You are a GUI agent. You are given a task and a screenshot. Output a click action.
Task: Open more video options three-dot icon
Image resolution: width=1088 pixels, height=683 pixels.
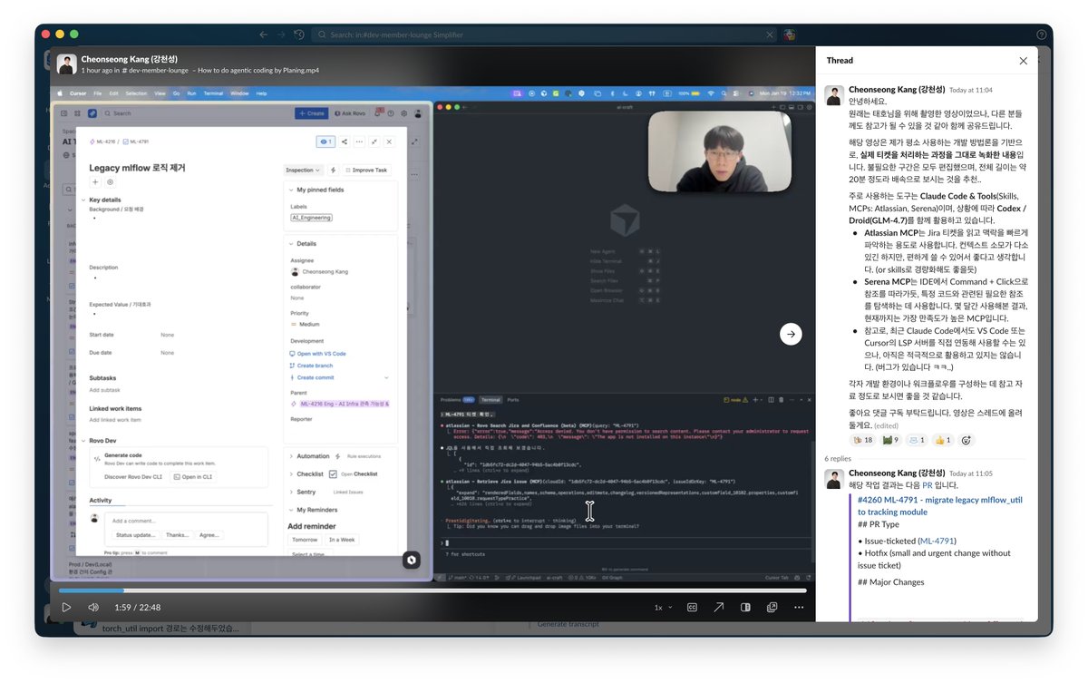pos(798,608)
